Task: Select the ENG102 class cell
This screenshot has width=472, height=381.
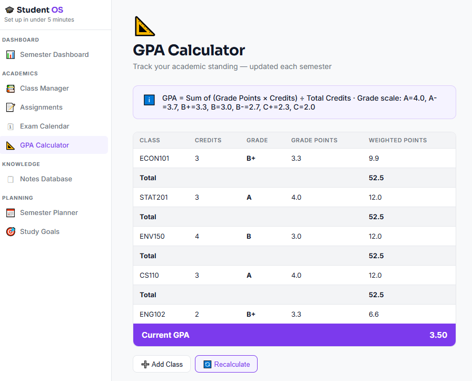Action: click(x=152, y=315)
